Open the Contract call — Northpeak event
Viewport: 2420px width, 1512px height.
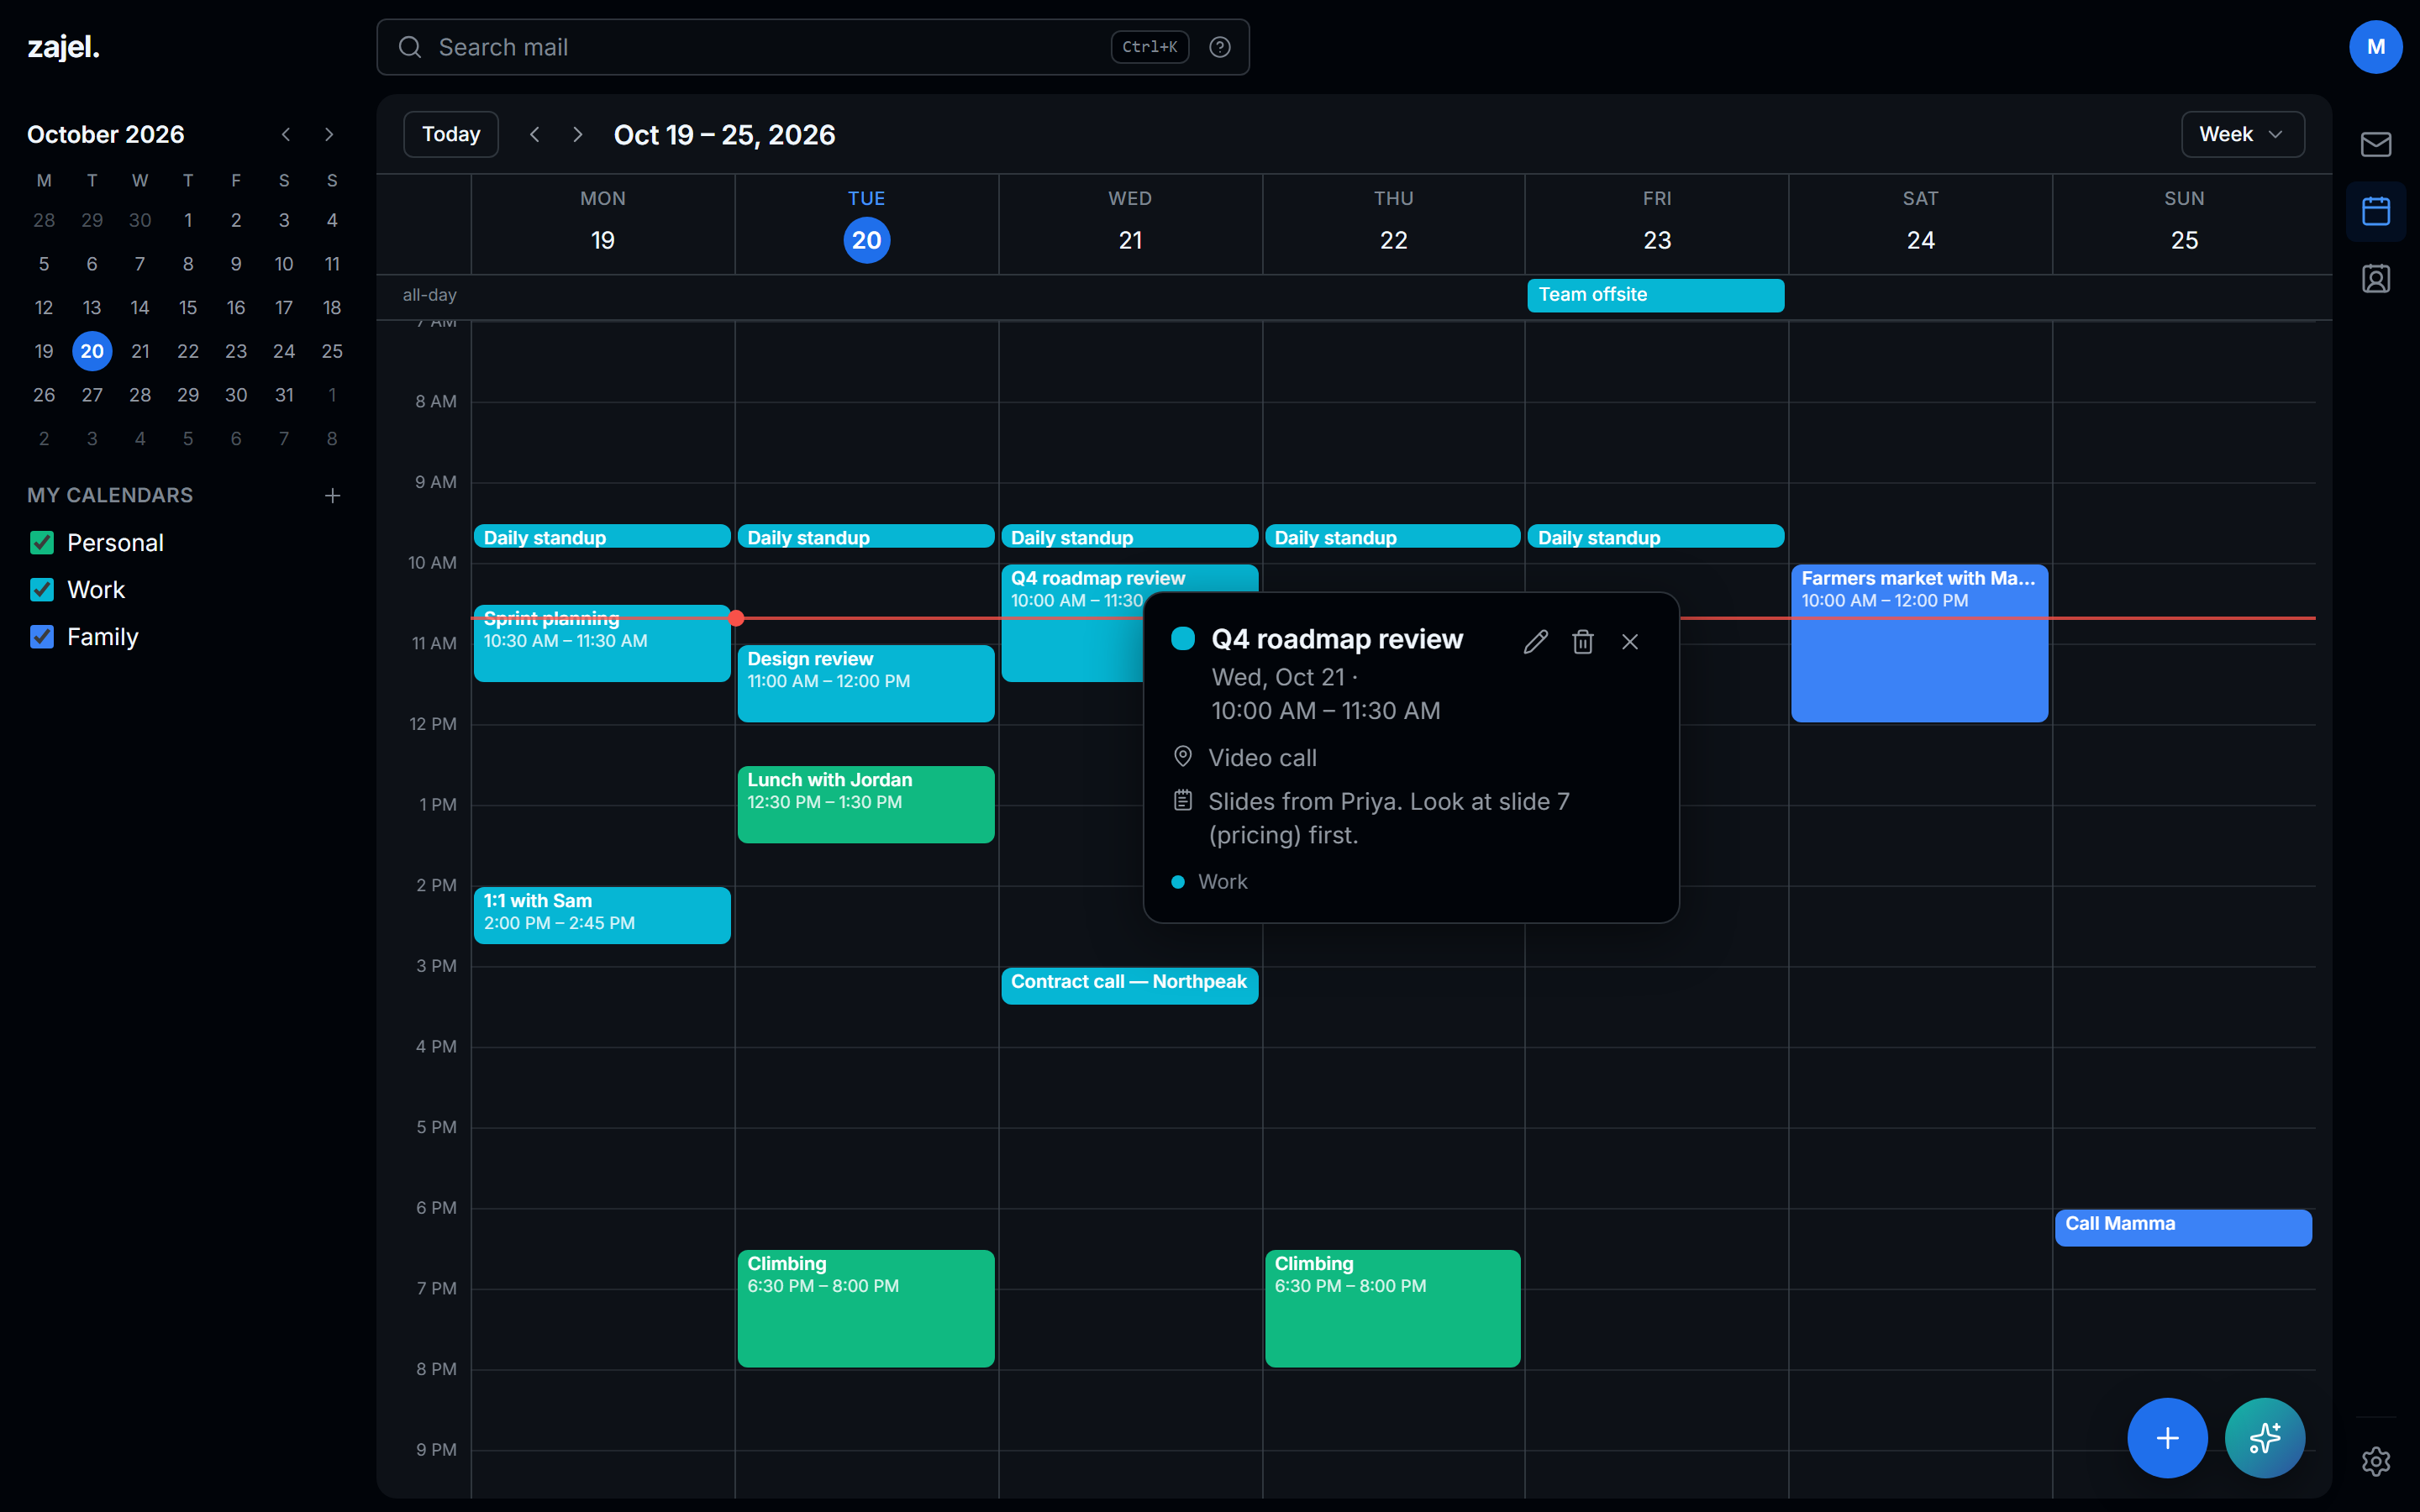coord(1129,986)
